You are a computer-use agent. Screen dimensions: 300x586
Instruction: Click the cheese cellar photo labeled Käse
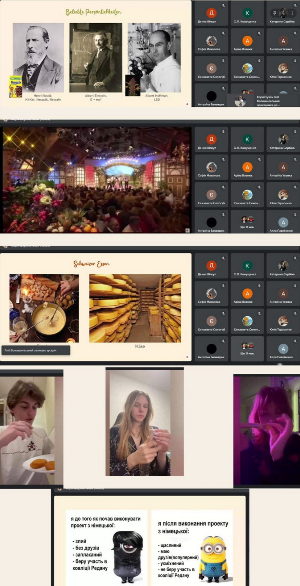point(135,308)
